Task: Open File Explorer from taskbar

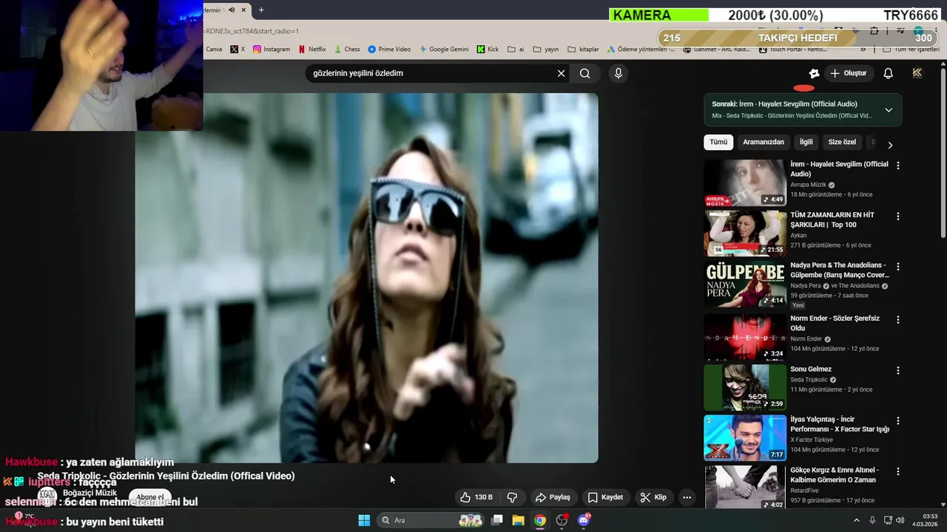Action: pos(519,520)
